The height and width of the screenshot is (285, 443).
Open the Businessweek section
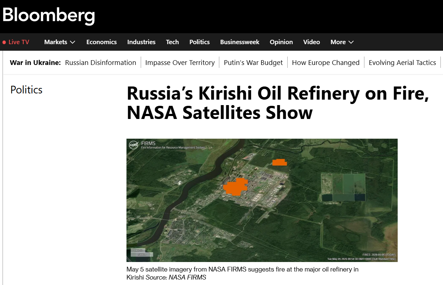240,42
